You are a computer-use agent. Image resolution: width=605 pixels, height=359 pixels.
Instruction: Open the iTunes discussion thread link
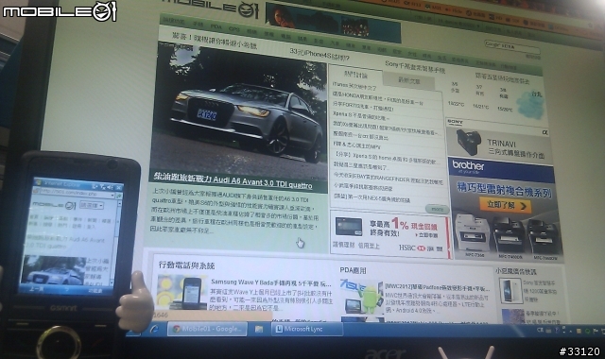click(x=354, y=86)
